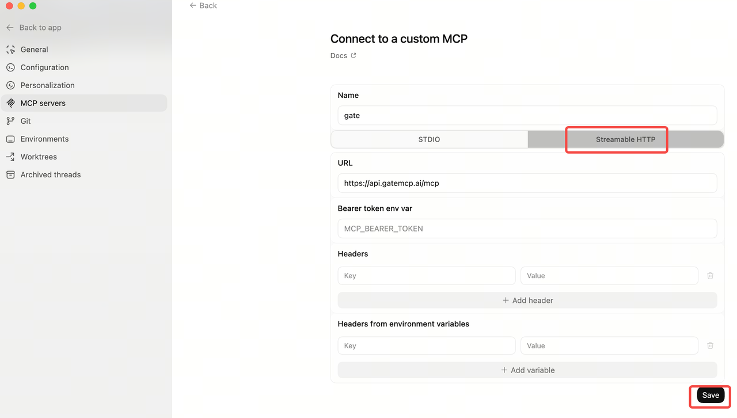The image size is (737, 418).
Task: Focus the URL input field
Action: pos(527,183)
